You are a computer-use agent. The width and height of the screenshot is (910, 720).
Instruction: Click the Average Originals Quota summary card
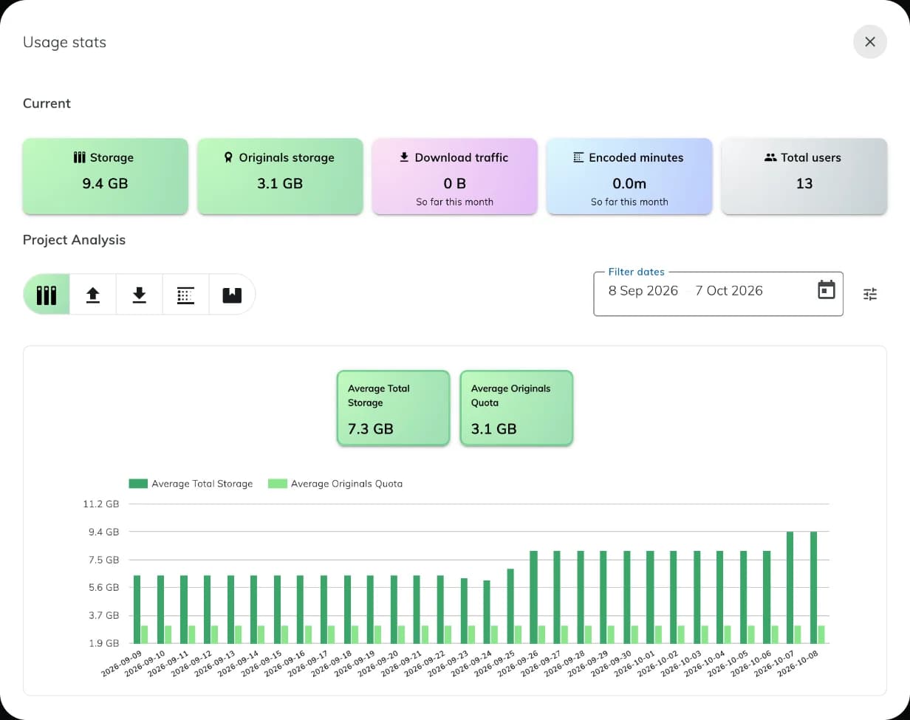[x=516, y=408]
